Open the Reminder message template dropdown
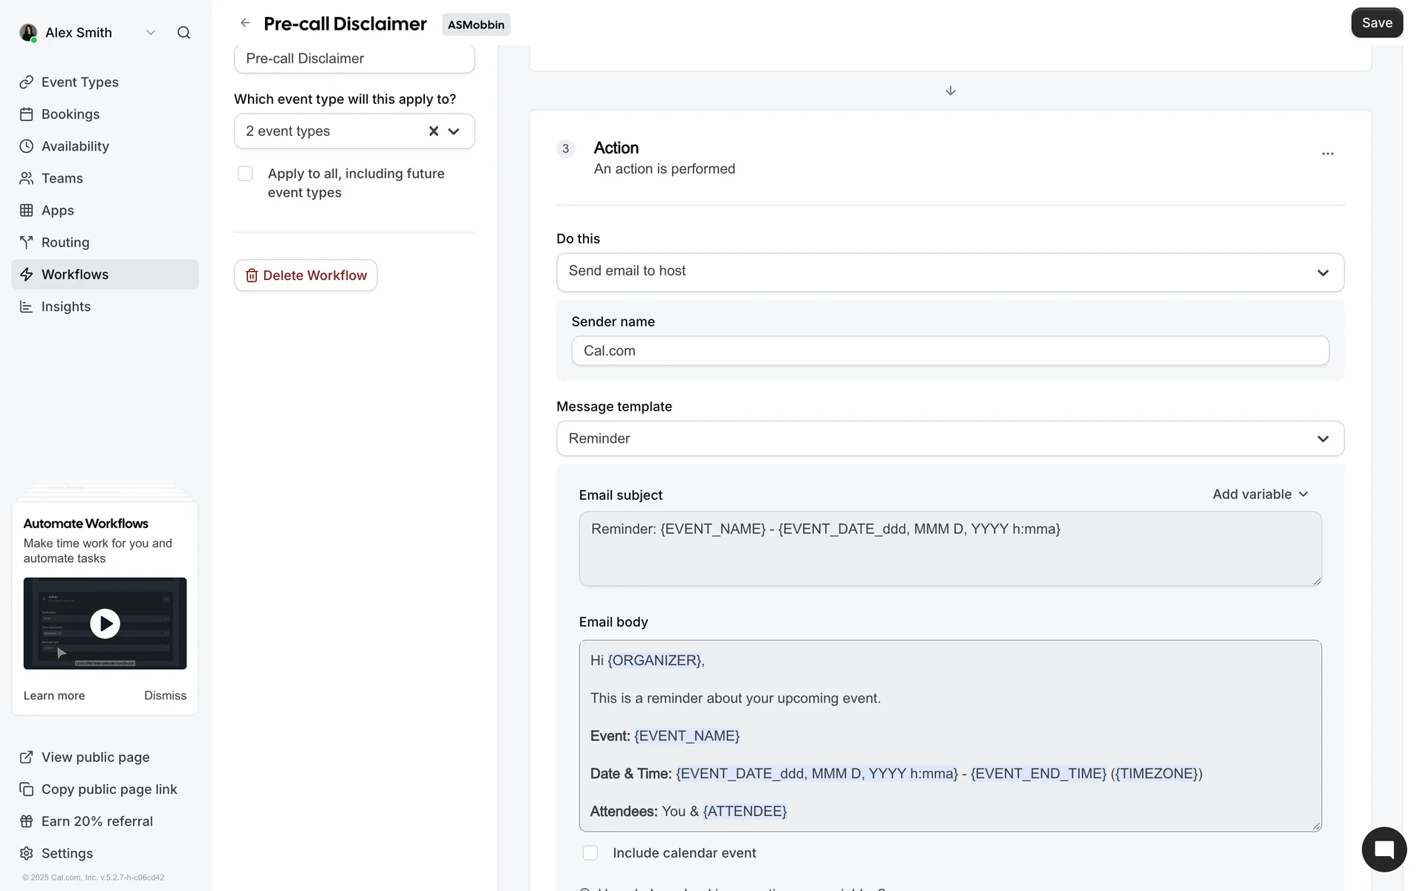The image size is (1426, 891). (950, 439)
